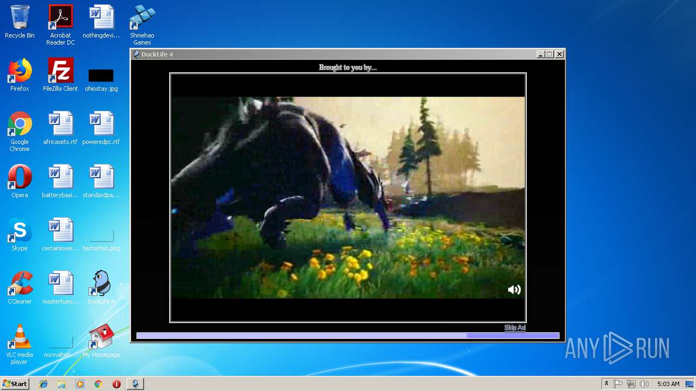Image resolution: width=696 pixels, height=391 pixels.
Task: Show hidden system tray icons
Action: coord(606,384)
